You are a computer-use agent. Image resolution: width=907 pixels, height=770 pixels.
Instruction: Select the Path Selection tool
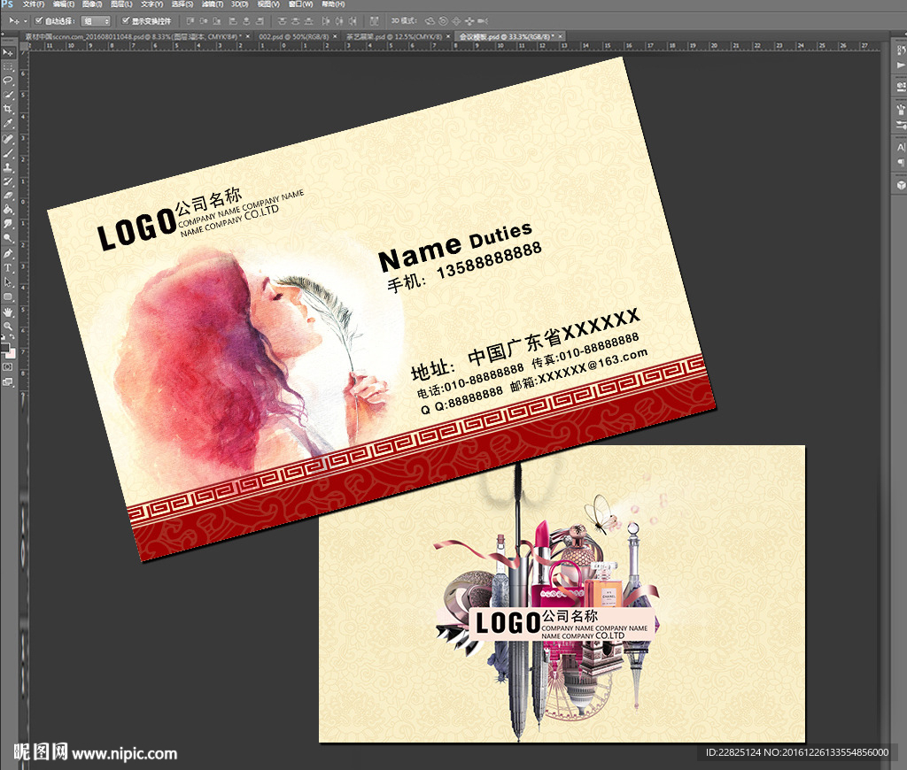pos(7,282)
